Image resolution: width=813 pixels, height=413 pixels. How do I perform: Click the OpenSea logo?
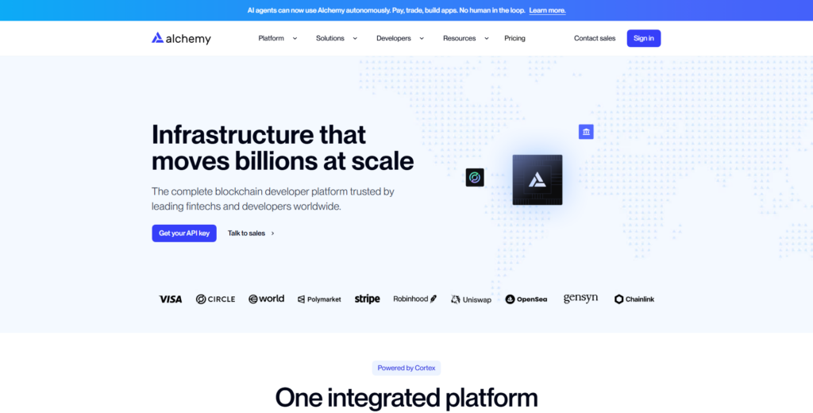coord(526,299)
